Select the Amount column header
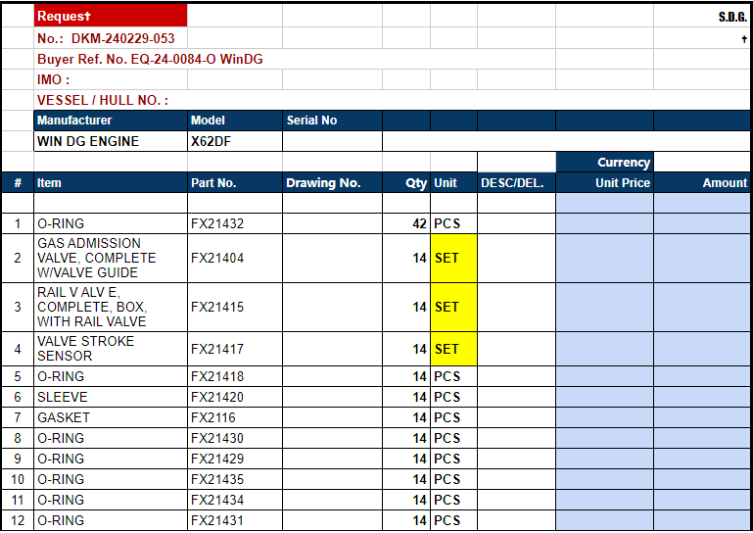 [x=702, y=183]
